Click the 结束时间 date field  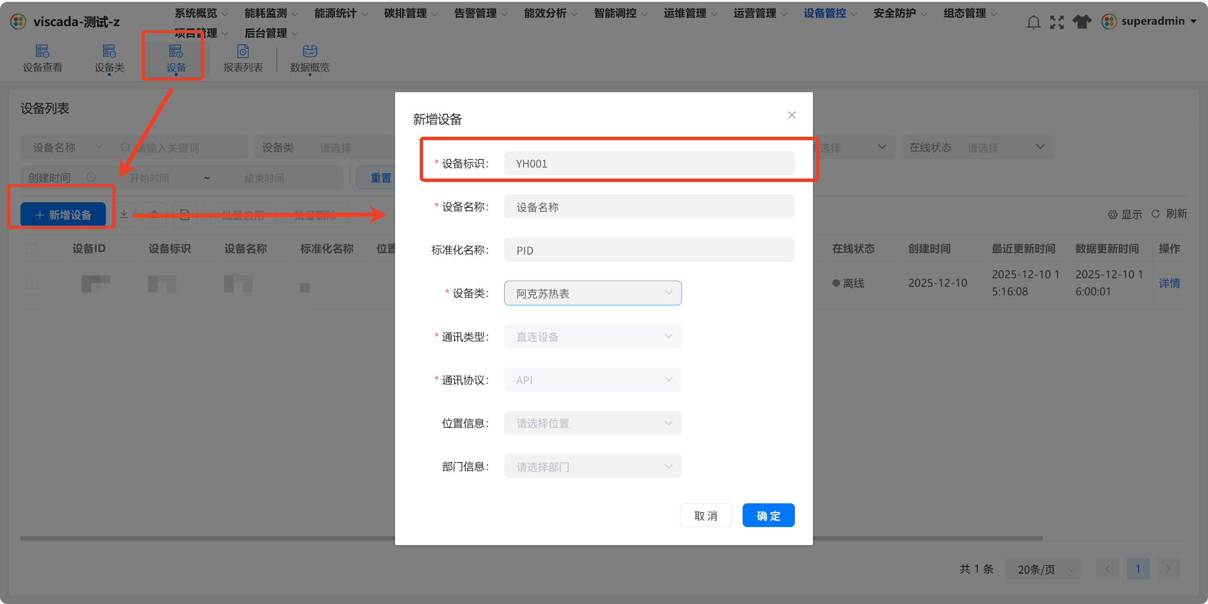coord(264,178)
